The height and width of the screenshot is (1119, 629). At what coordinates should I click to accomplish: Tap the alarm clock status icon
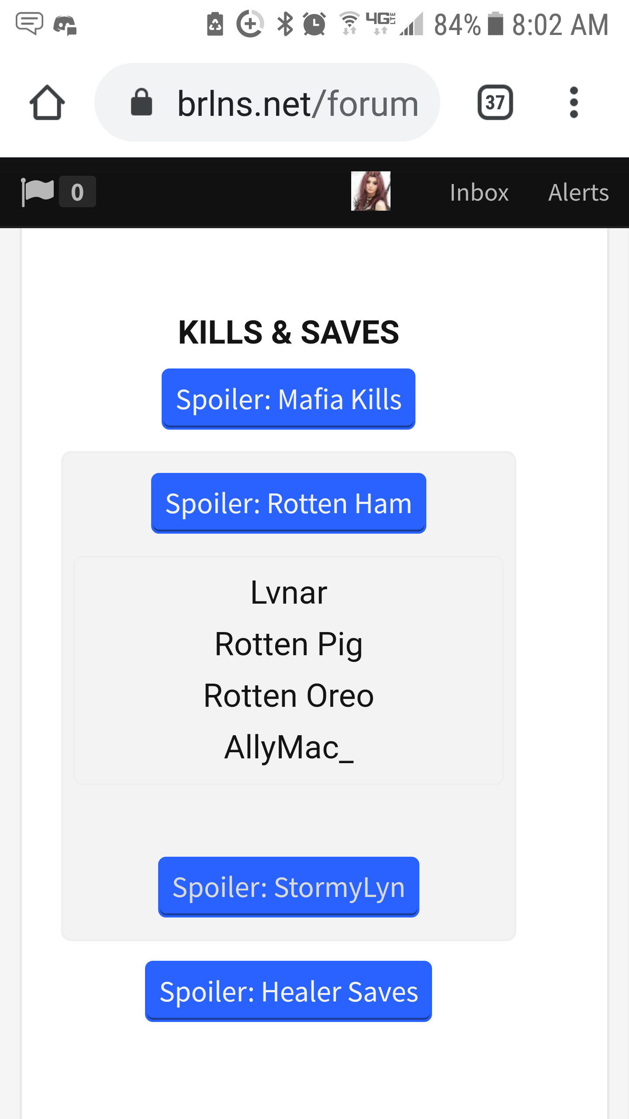(314, 24)
